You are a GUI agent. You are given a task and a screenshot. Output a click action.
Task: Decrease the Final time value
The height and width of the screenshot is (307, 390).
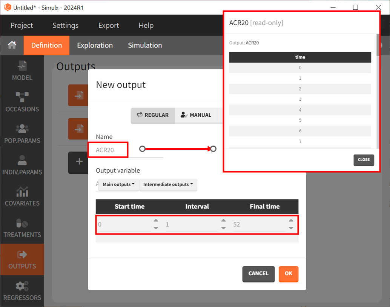[291, 228]
